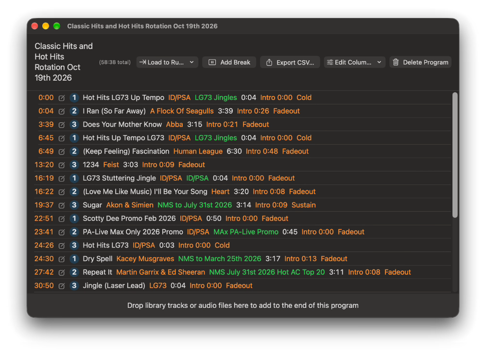Select the LG73 artist on Laser Lead row
The height and width of the screenshot is (353, 486).
coord(158,286)
